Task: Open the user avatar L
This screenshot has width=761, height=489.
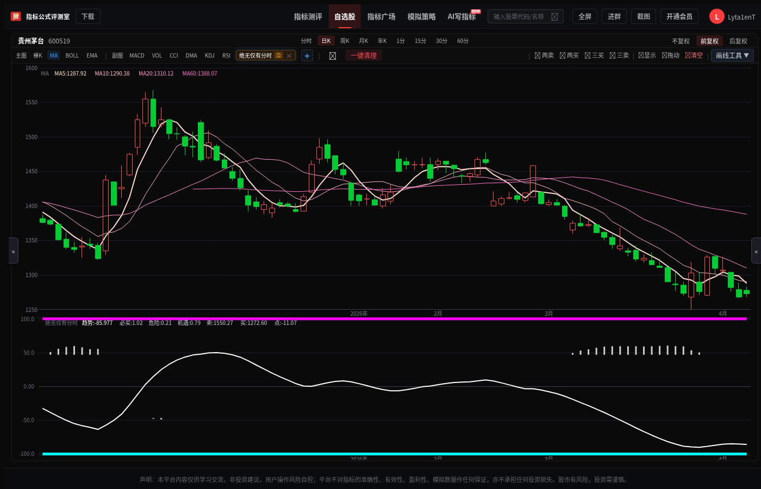Action: pyautogui.click(x=717, y=17)
